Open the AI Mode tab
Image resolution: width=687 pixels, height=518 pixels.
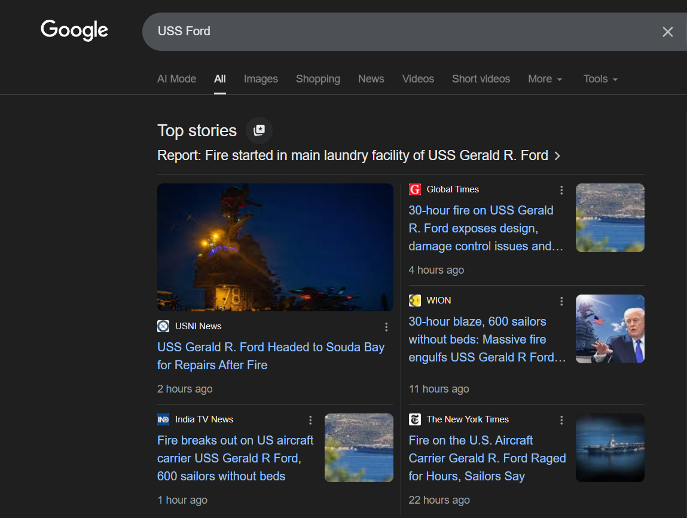coord(176,79)
